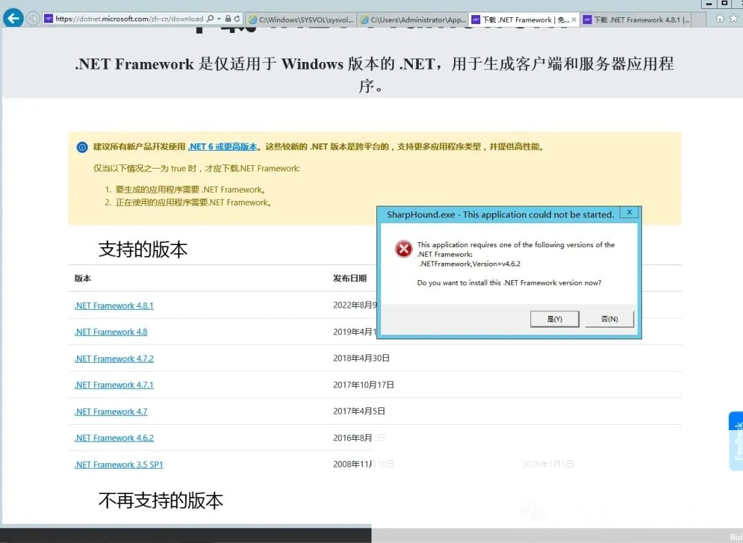Click the 不再支持的版本 heading
This screenshot has height=543, width=743.
click(x=160, y=500)
